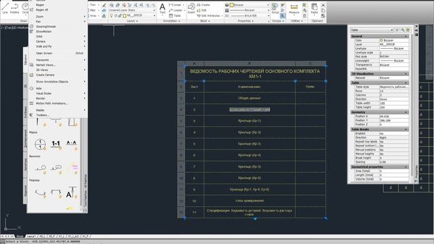This screenshot has width=434, height=244.
Task: Click the Position X value field
Action: (394, 117)
